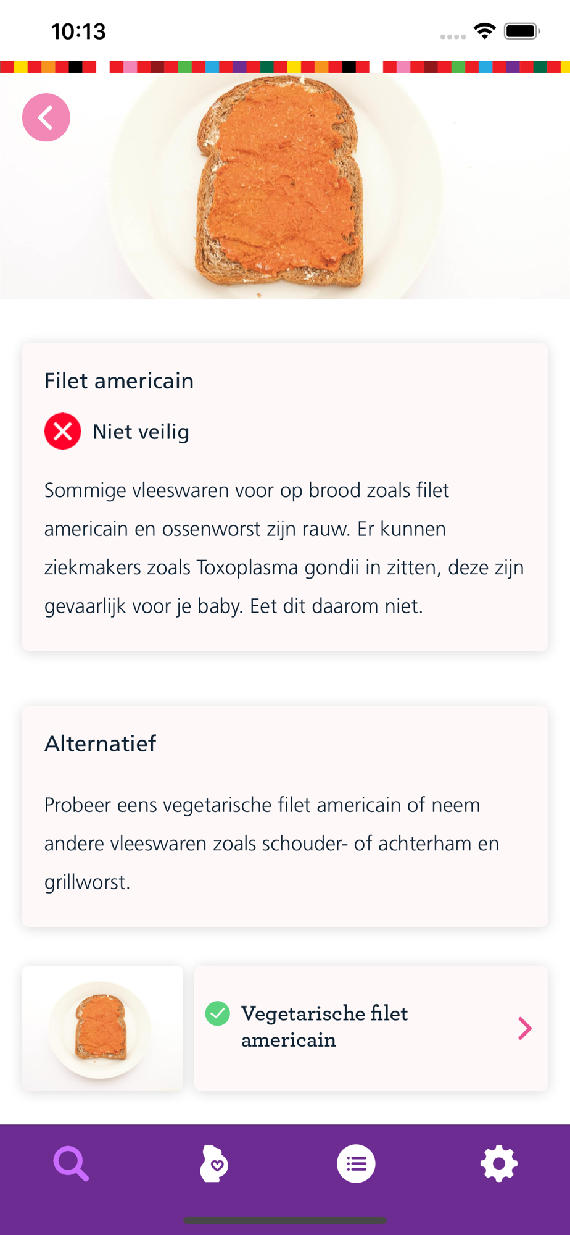The image size is (570, 1235).
Task: Expand the pink chevron on alternative card
Action: click(x=524, y=1028)
